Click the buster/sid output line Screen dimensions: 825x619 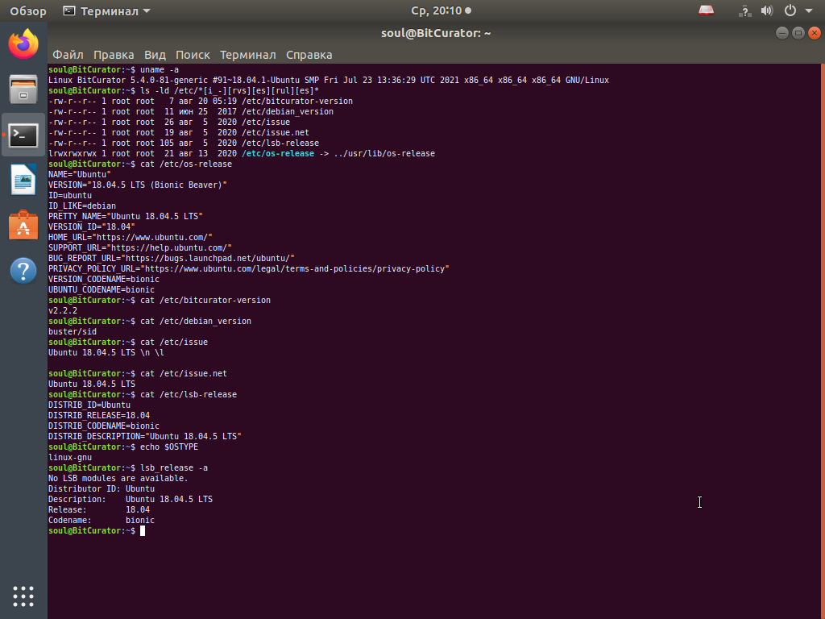(72, 331)
